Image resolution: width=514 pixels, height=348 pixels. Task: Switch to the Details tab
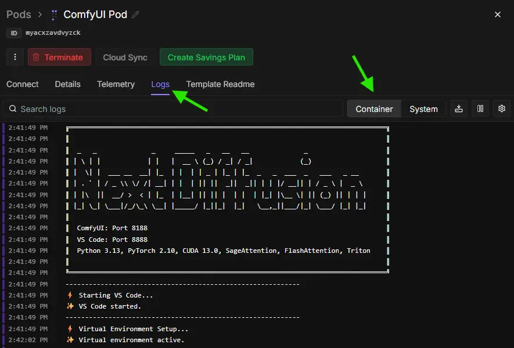[x=67, y=84]
